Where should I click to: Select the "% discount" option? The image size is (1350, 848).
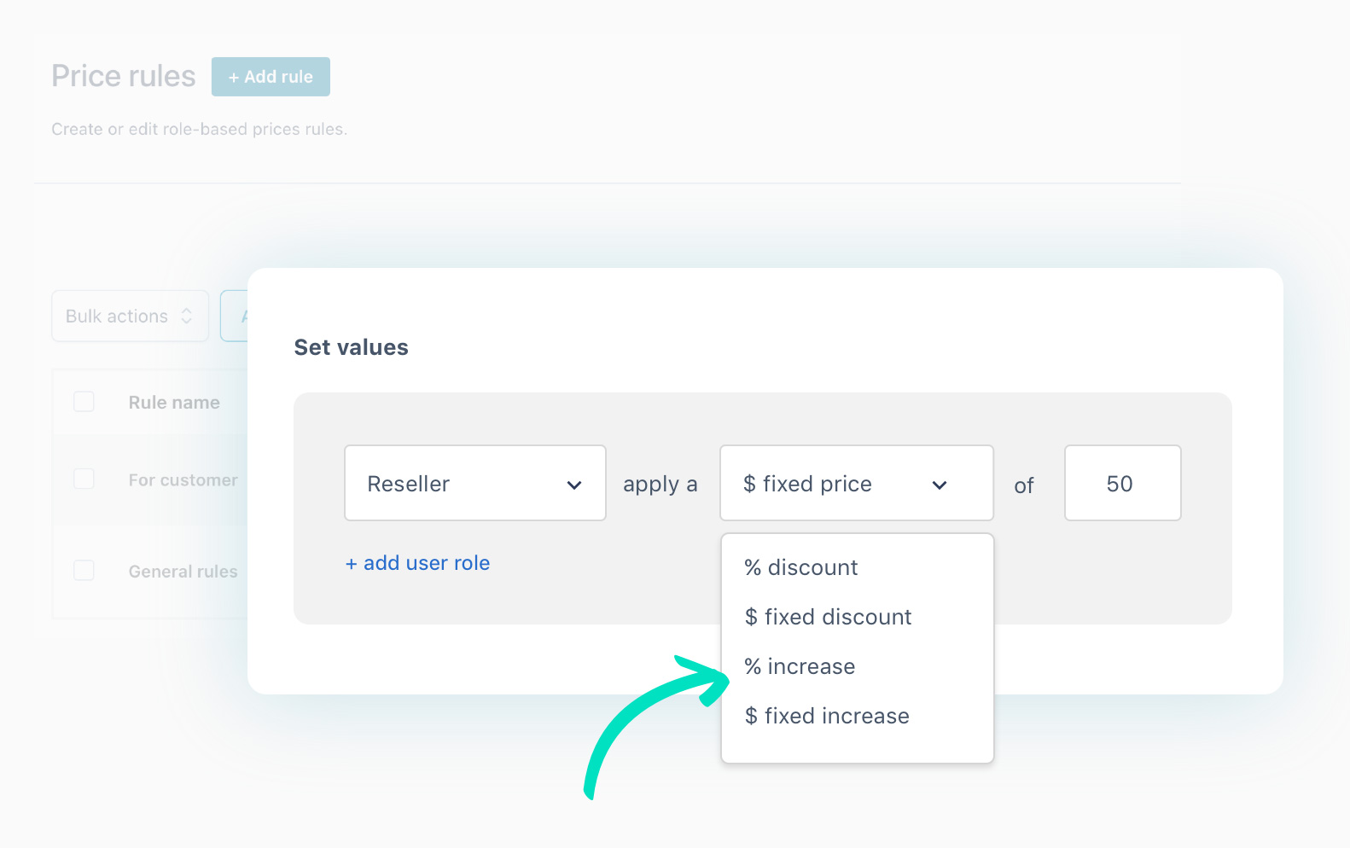800,566
